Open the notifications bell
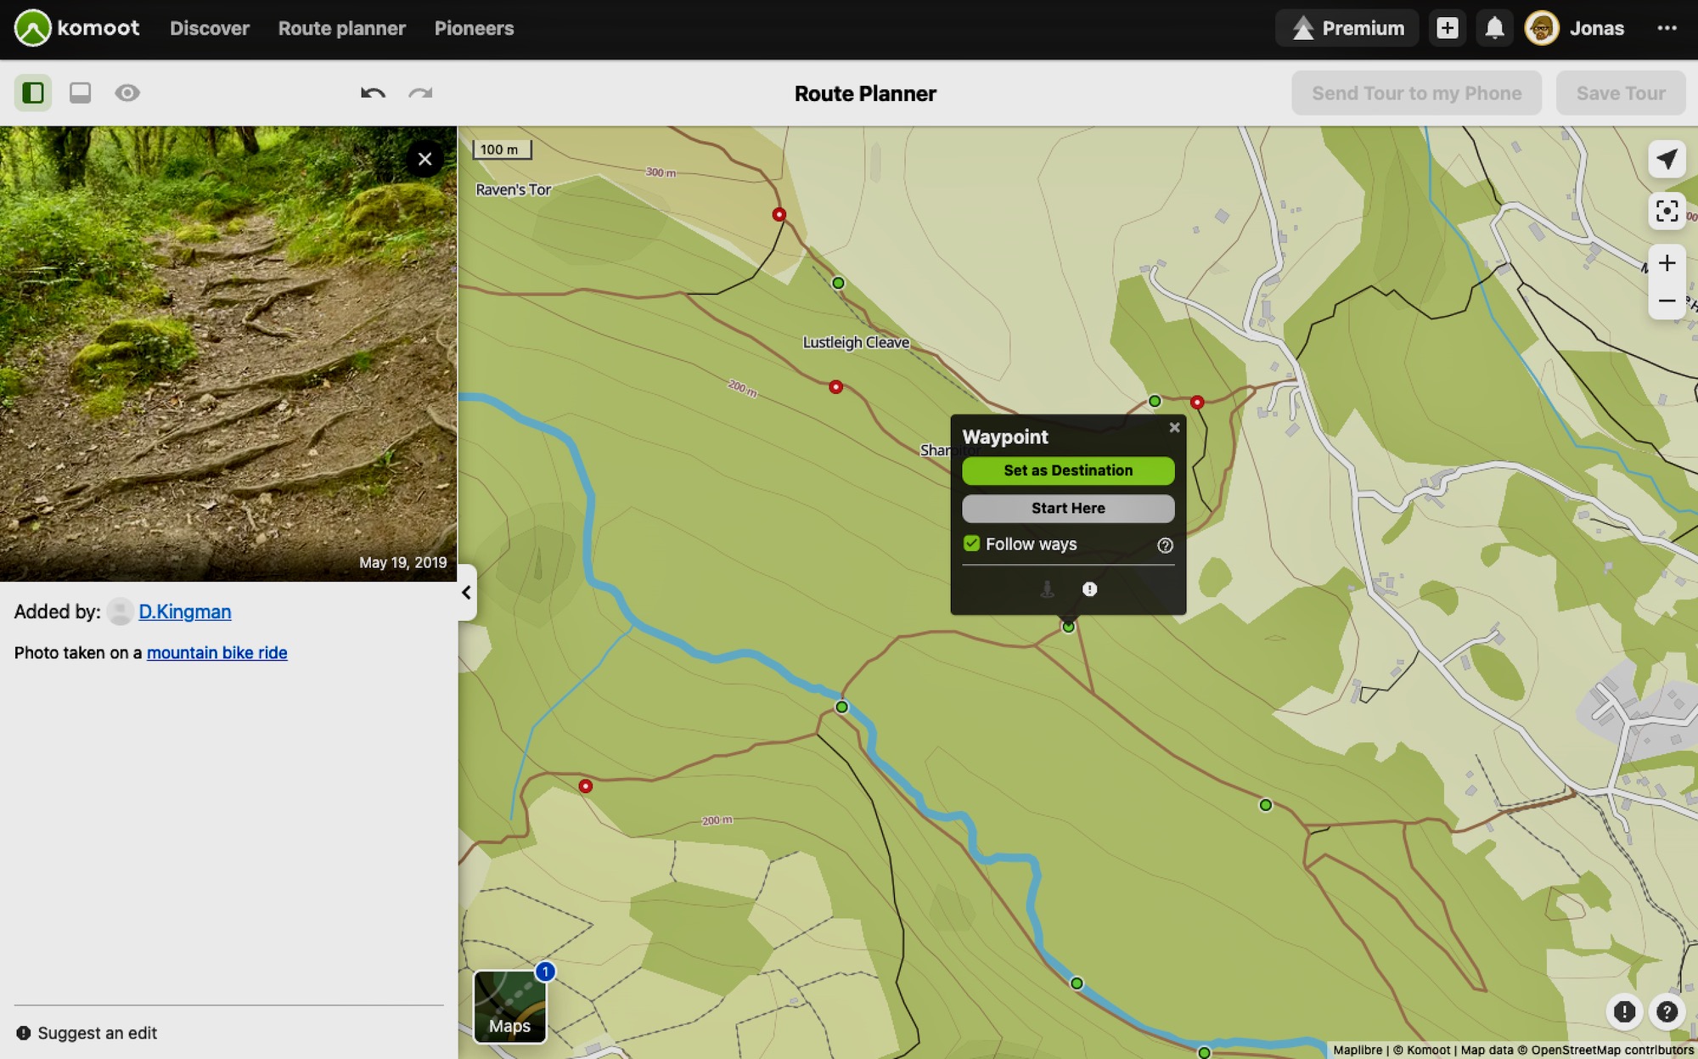Screen dimensions: 1698x1059 1494,28
